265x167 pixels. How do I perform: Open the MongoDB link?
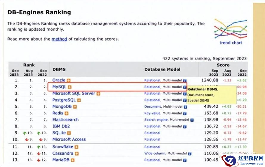click(x=62, y=106)
